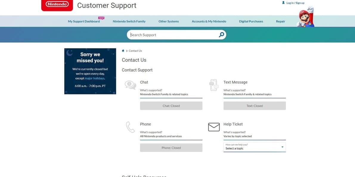Image resolution: width=355 pixels, height=177 pixels.
Task: Open Accounts & My Nintendo menu
Action: point(209,21)
